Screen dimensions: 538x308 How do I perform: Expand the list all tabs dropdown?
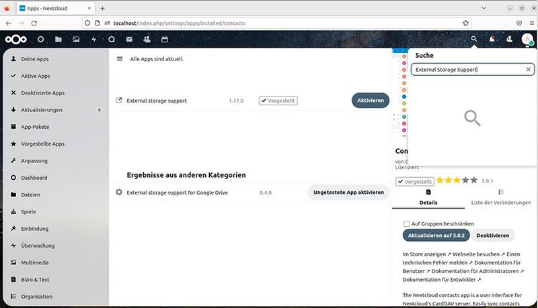pos(484,8)
